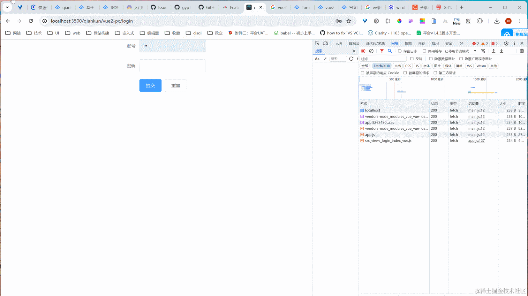Enable the 停用缓存 checkbox
This screenshot has width=528, height=296.
(x=424, y=51)
